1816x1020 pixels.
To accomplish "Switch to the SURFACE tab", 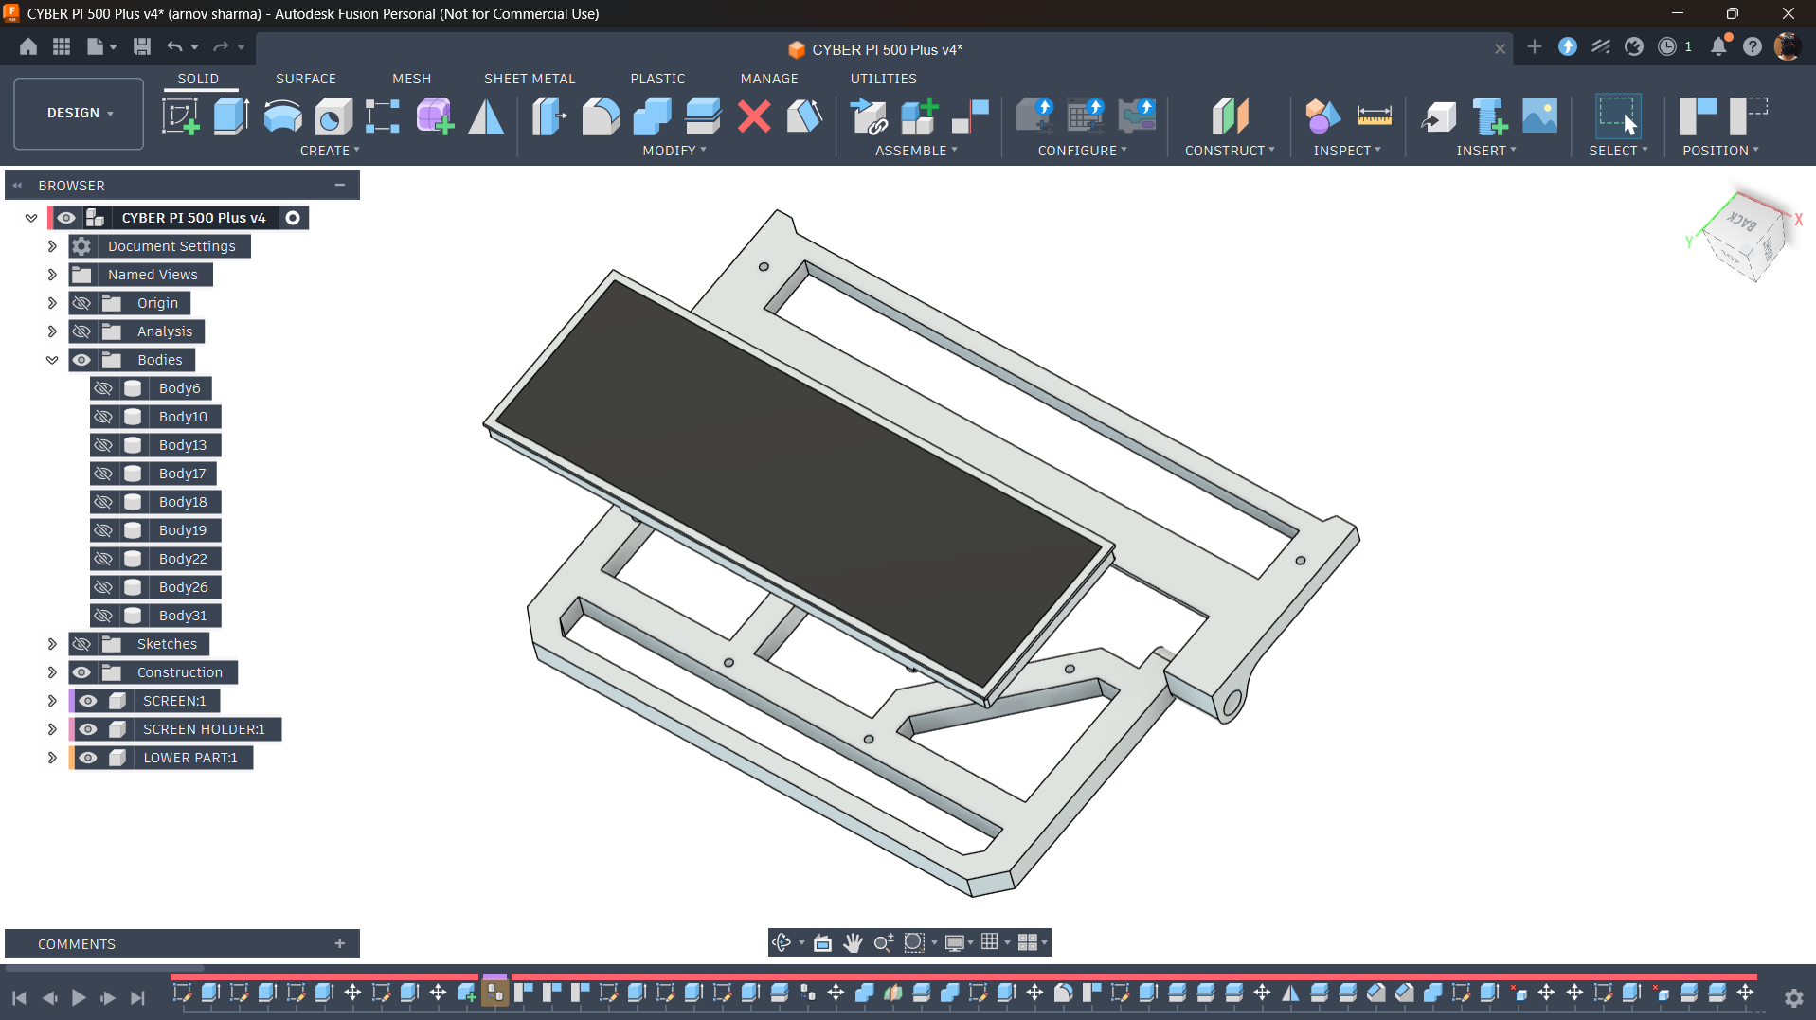I will [306, 79].
